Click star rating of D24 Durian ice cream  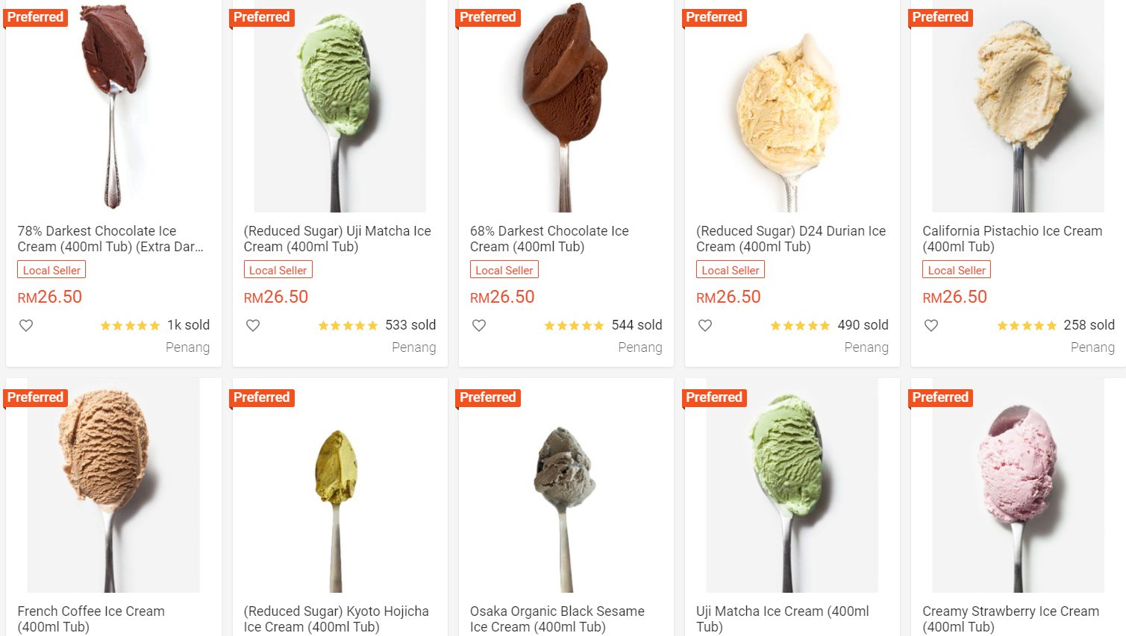point(800,326)
